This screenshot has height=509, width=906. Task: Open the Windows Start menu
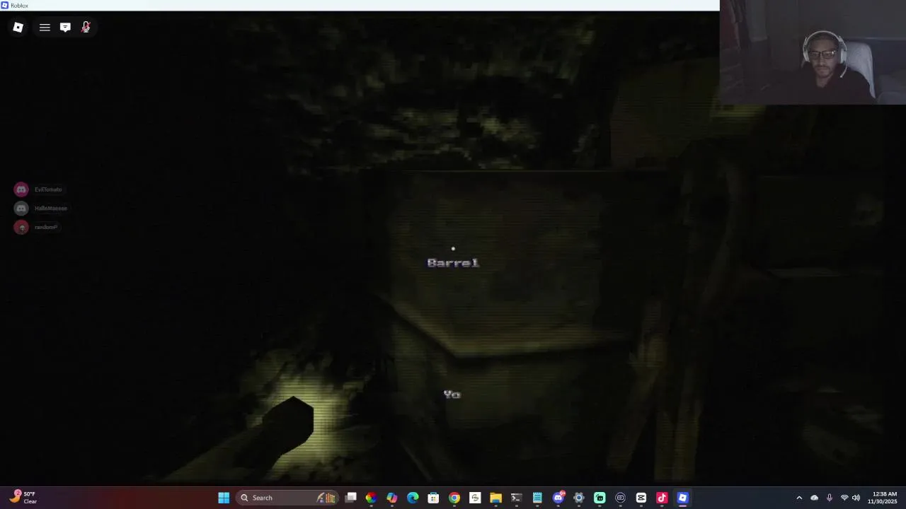point(224,498)
